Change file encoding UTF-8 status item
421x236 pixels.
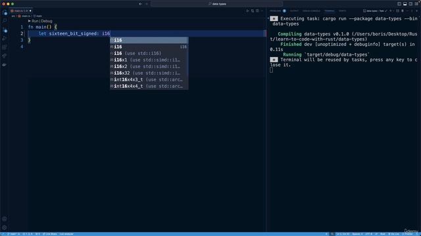tap(368, 234)
